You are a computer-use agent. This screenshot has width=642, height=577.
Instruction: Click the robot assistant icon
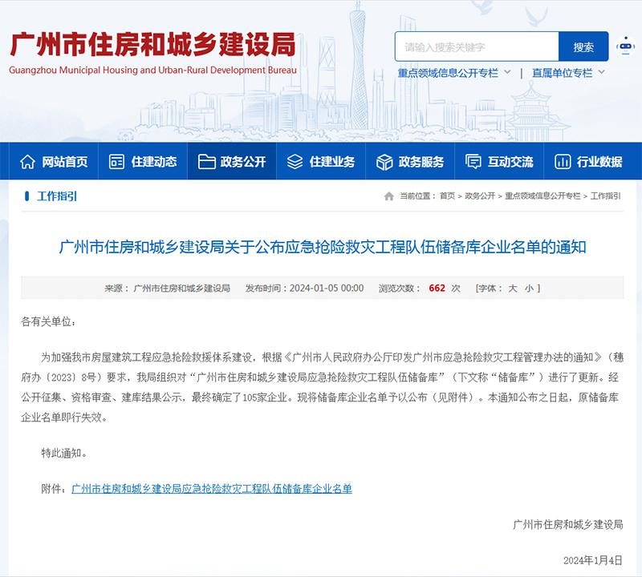click(625, 46)
